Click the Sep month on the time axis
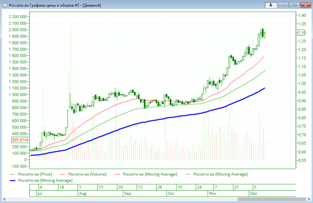The image size is (313, 203). 127,194
